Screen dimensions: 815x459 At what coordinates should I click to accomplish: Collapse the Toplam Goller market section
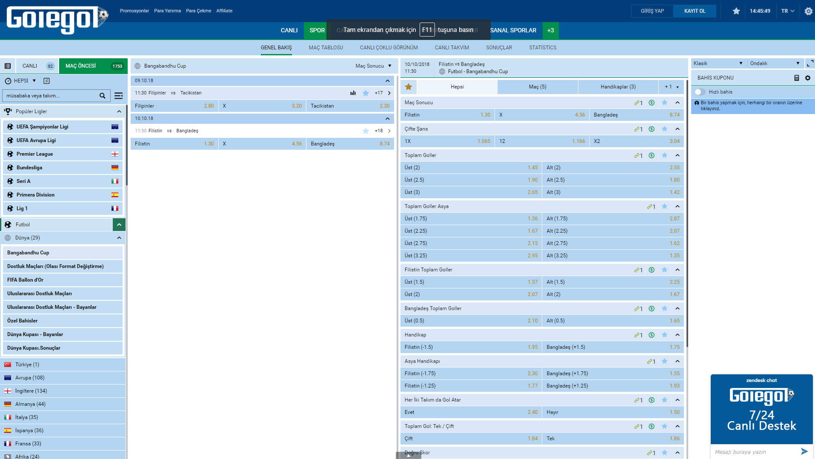pos(677,155)
